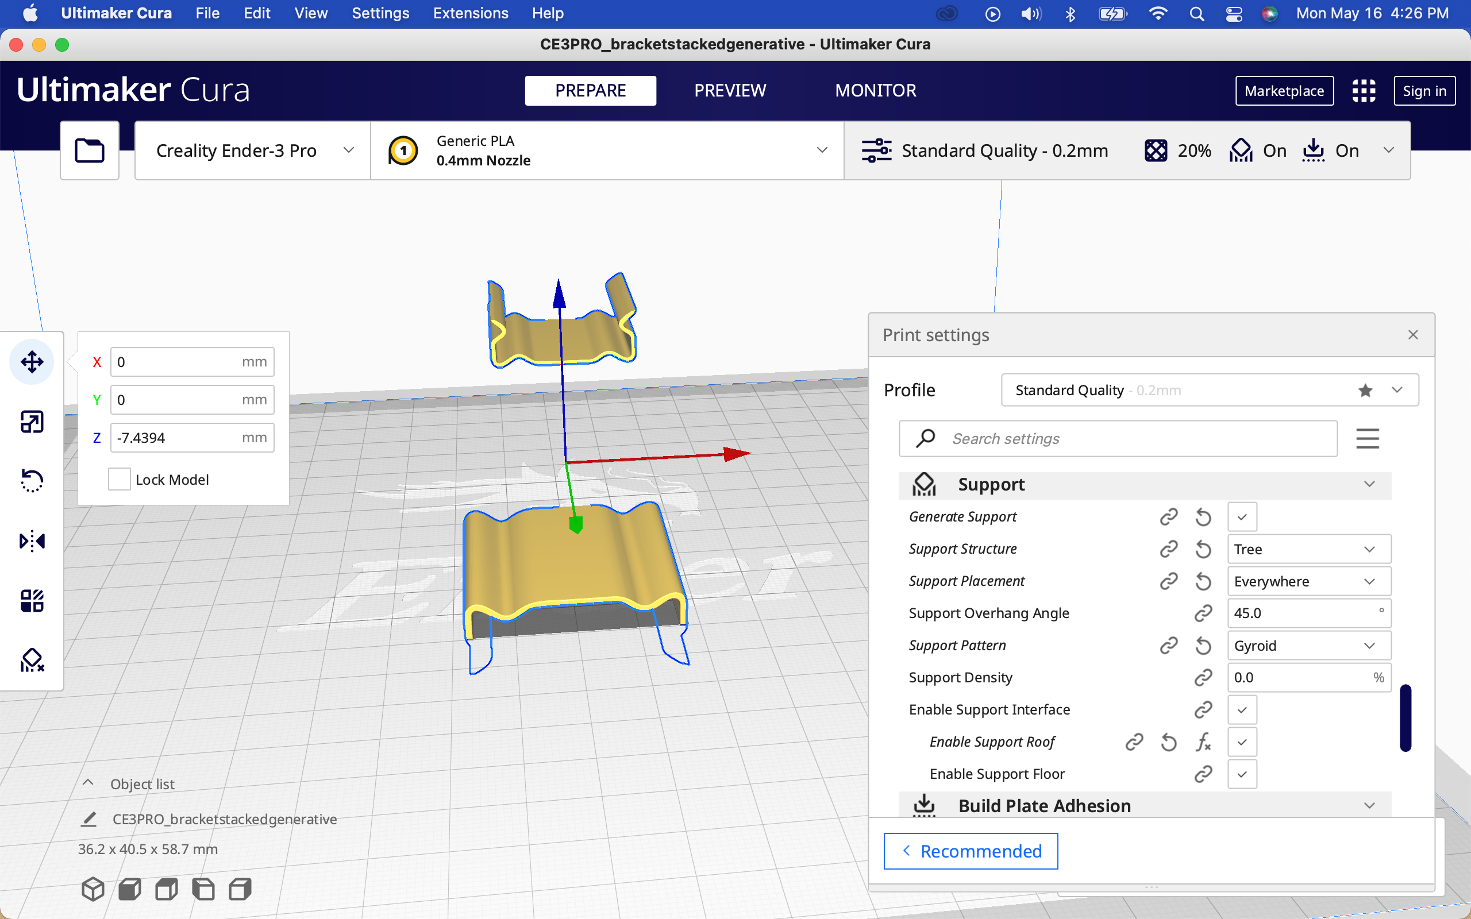Select the Move tool icon

click(x=32, y=362)
